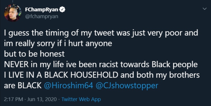The height and width of the screenshot is (106, 211).
Task: Click the tweet's first line about timing
Action: [x=101, y=33]
